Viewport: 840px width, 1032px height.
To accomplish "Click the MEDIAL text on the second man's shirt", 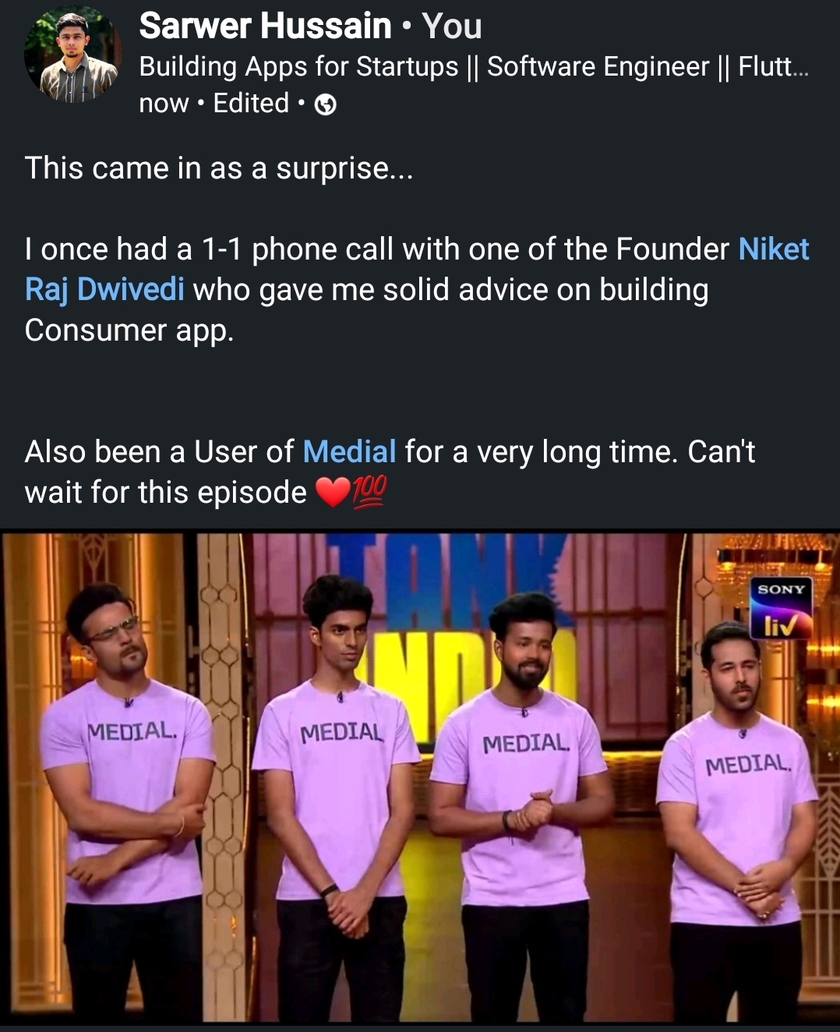I will coord(342,733).
